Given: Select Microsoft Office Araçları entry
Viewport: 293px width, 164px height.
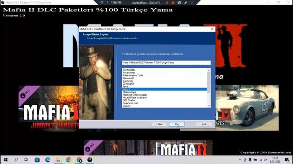Looking at the screenshot, I should [x=135, y=95].
